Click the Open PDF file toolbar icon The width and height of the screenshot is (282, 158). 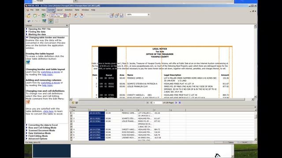click(29, 16)
